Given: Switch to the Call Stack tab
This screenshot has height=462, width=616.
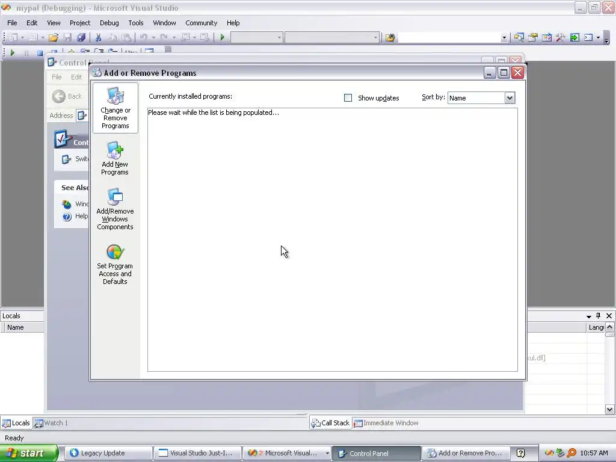Looking at the screenshot, I should (330, 423).
